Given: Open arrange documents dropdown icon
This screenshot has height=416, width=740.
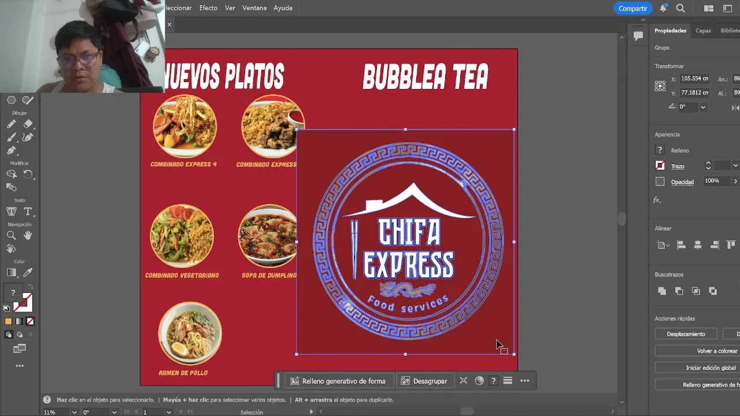Looking at the screenshot, I should pos(709,8).
